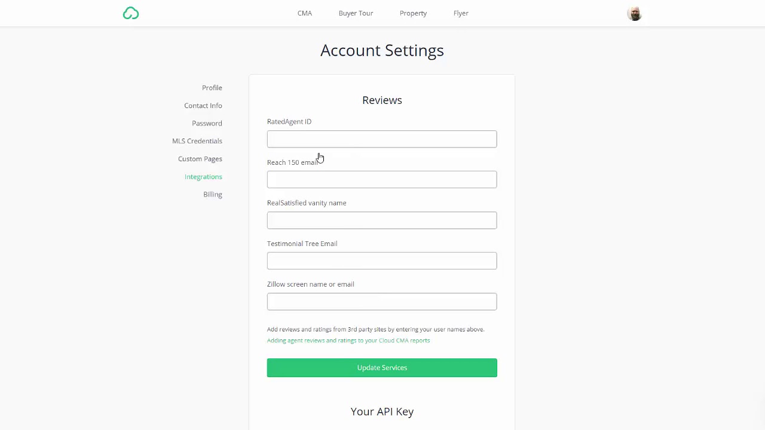Open the Contact Info settings section

click(203, 106)
